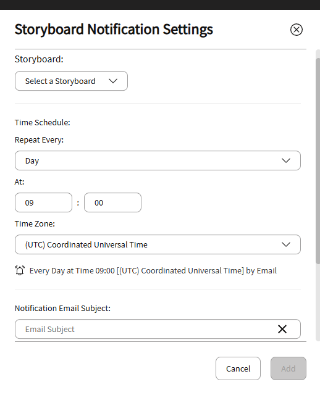Focus the hour field showing 09
This screenshot has width=320, height=395.
(x=44, y=202)
